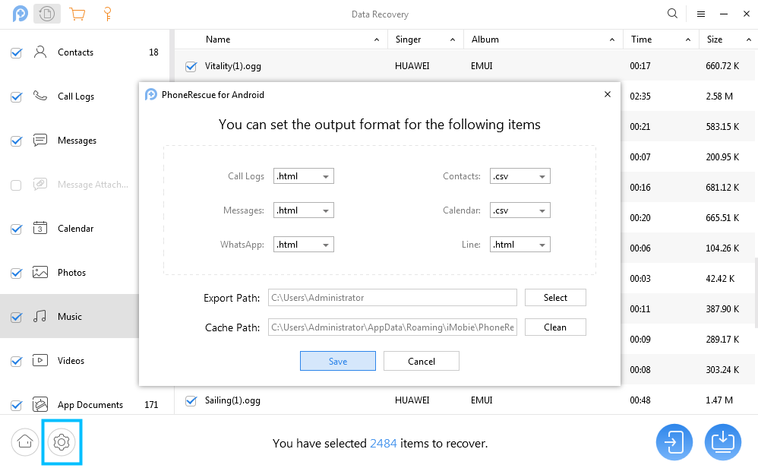758x468 pixels.
Task: Open the hamburger menu icon
Action: 701,14
